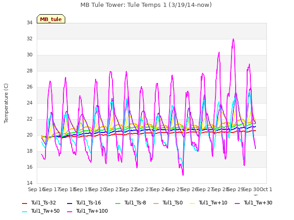Click the Oct 1 x-axis label

pyautogui.click(x=266, y=189)
